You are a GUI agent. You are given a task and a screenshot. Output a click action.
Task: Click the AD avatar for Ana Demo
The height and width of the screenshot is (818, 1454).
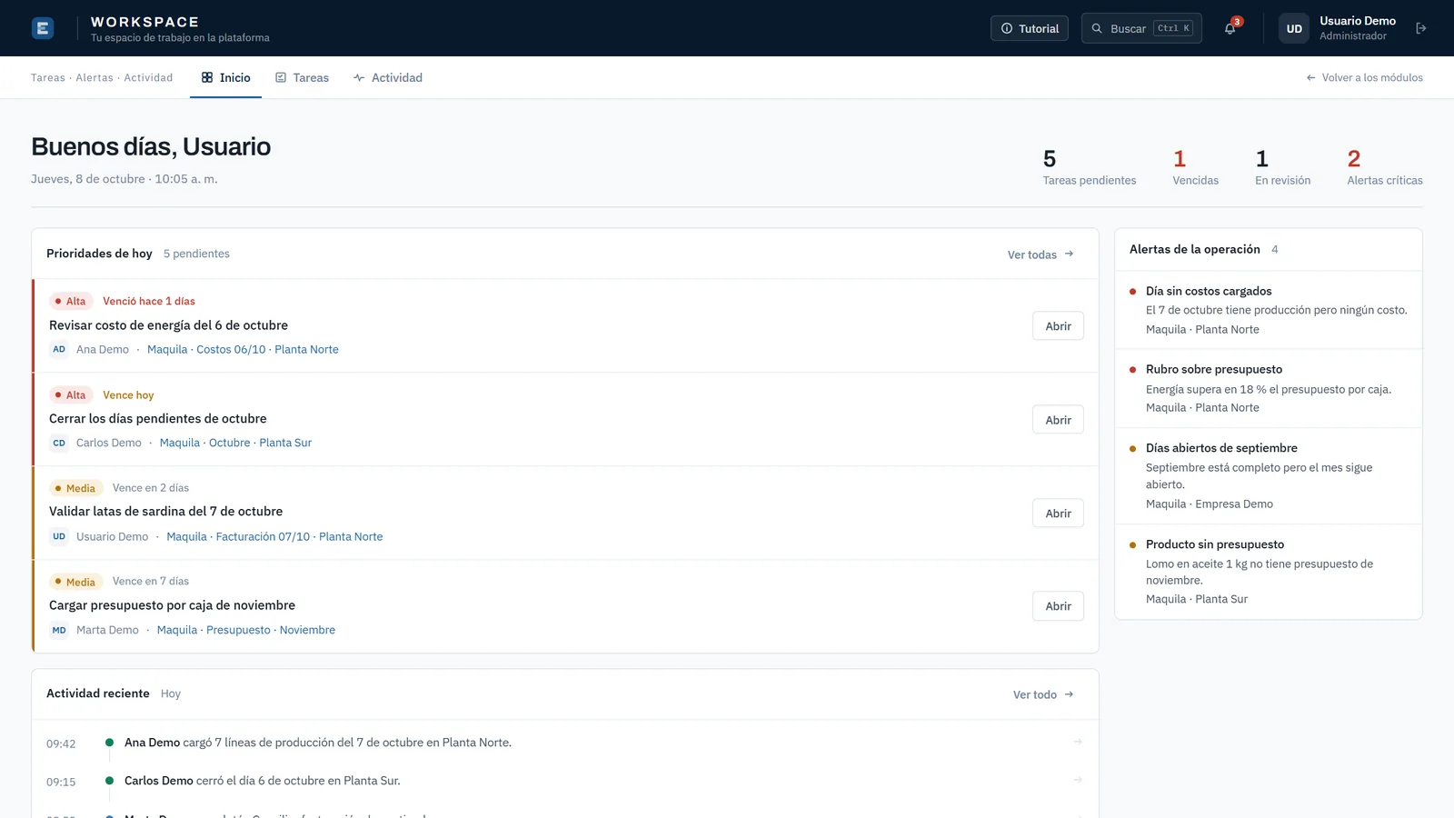pos(59,349)
